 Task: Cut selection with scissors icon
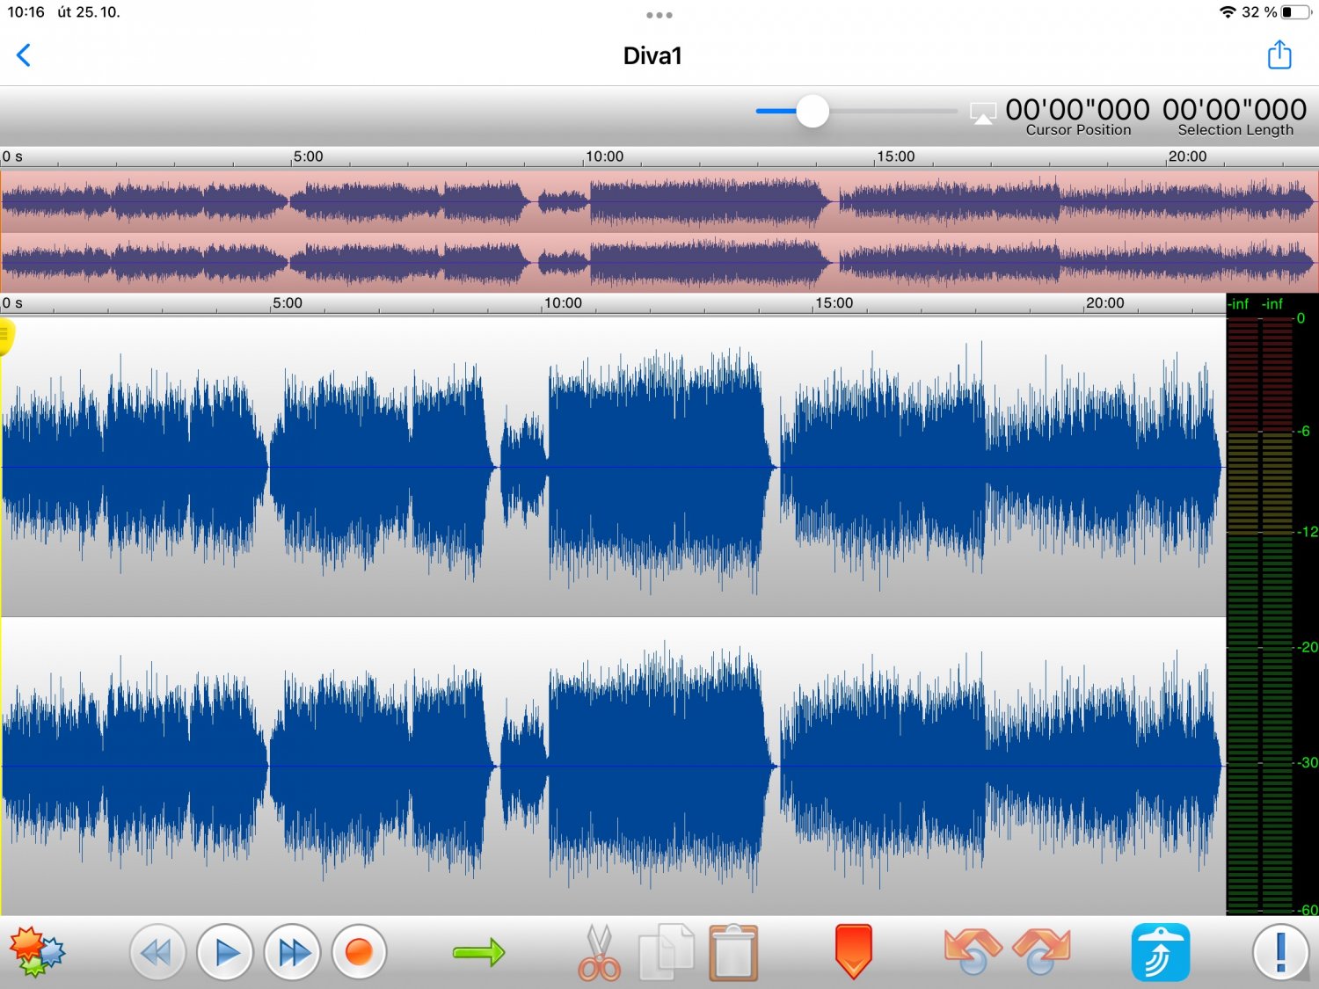[600, 952]
